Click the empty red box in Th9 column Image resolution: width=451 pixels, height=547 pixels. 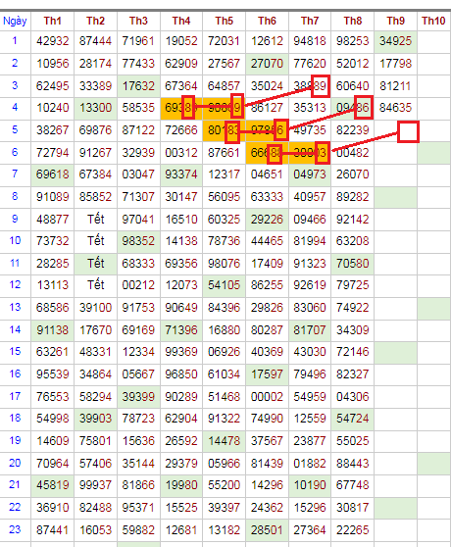[x=408, y=132]
